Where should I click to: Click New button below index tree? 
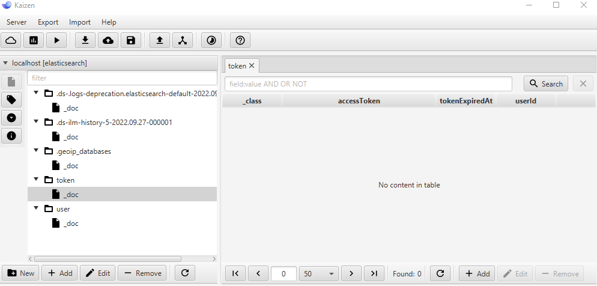(20, 273)
